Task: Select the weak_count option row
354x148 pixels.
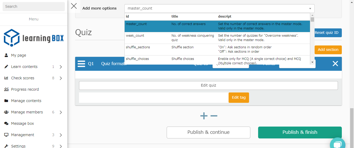Action: click(x=217, y=38)
